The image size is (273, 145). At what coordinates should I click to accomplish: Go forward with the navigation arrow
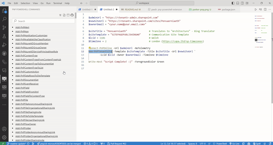point(86,3)
